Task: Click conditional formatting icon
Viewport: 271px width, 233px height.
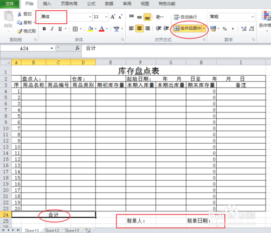Action: (x=266, y=16)
